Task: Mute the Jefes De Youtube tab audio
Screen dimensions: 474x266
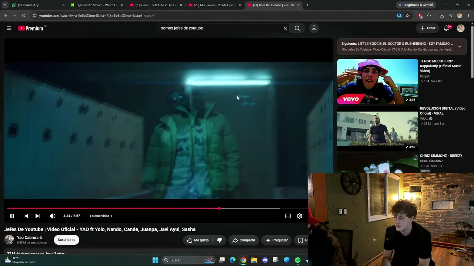Action: click(x=293, y=5)
